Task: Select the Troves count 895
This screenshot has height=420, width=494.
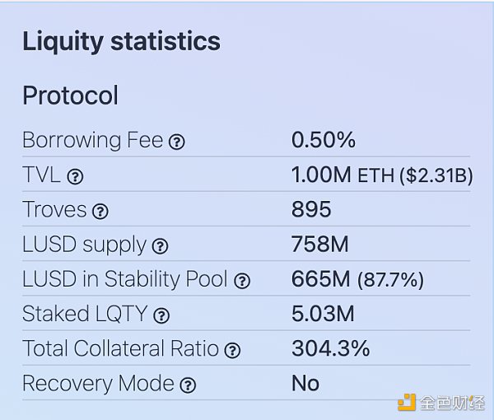Action: tap(311, 210)
